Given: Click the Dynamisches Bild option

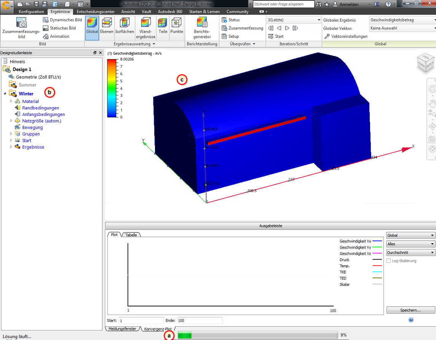Looking at the screenshot, I should [62, 20].
